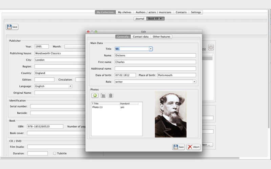Click the Name field containing Dickens
The width and height of the screenshot is (271, 169).
pyautogui.click(x=155, y=55)
